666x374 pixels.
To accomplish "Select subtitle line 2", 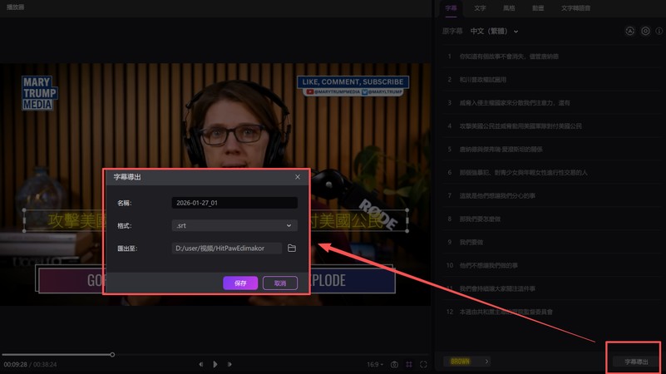I will [551, 80].
